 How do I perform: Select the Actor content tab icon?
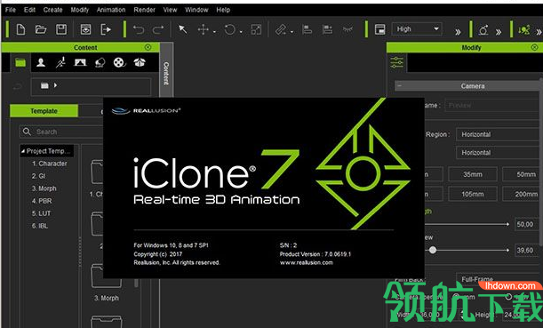[41, 62]
